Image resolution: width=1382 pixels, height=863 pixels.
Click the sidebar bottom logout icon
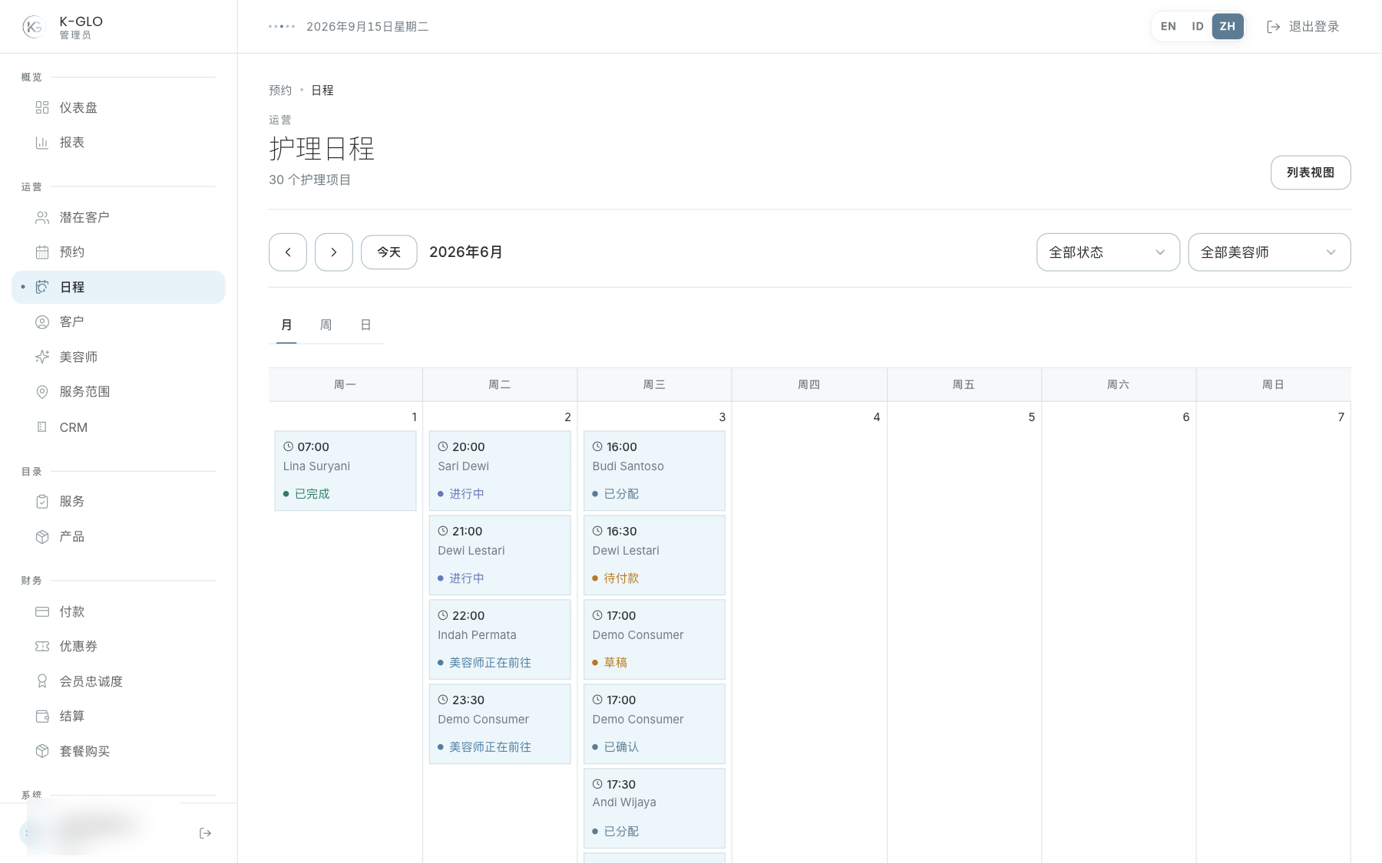coord(205,833)
